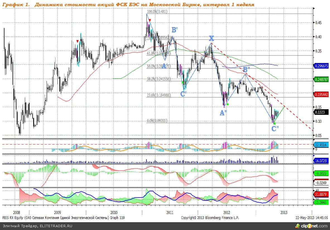
Task: Click the green 0.248787 price tag
Action: [322, 80]
